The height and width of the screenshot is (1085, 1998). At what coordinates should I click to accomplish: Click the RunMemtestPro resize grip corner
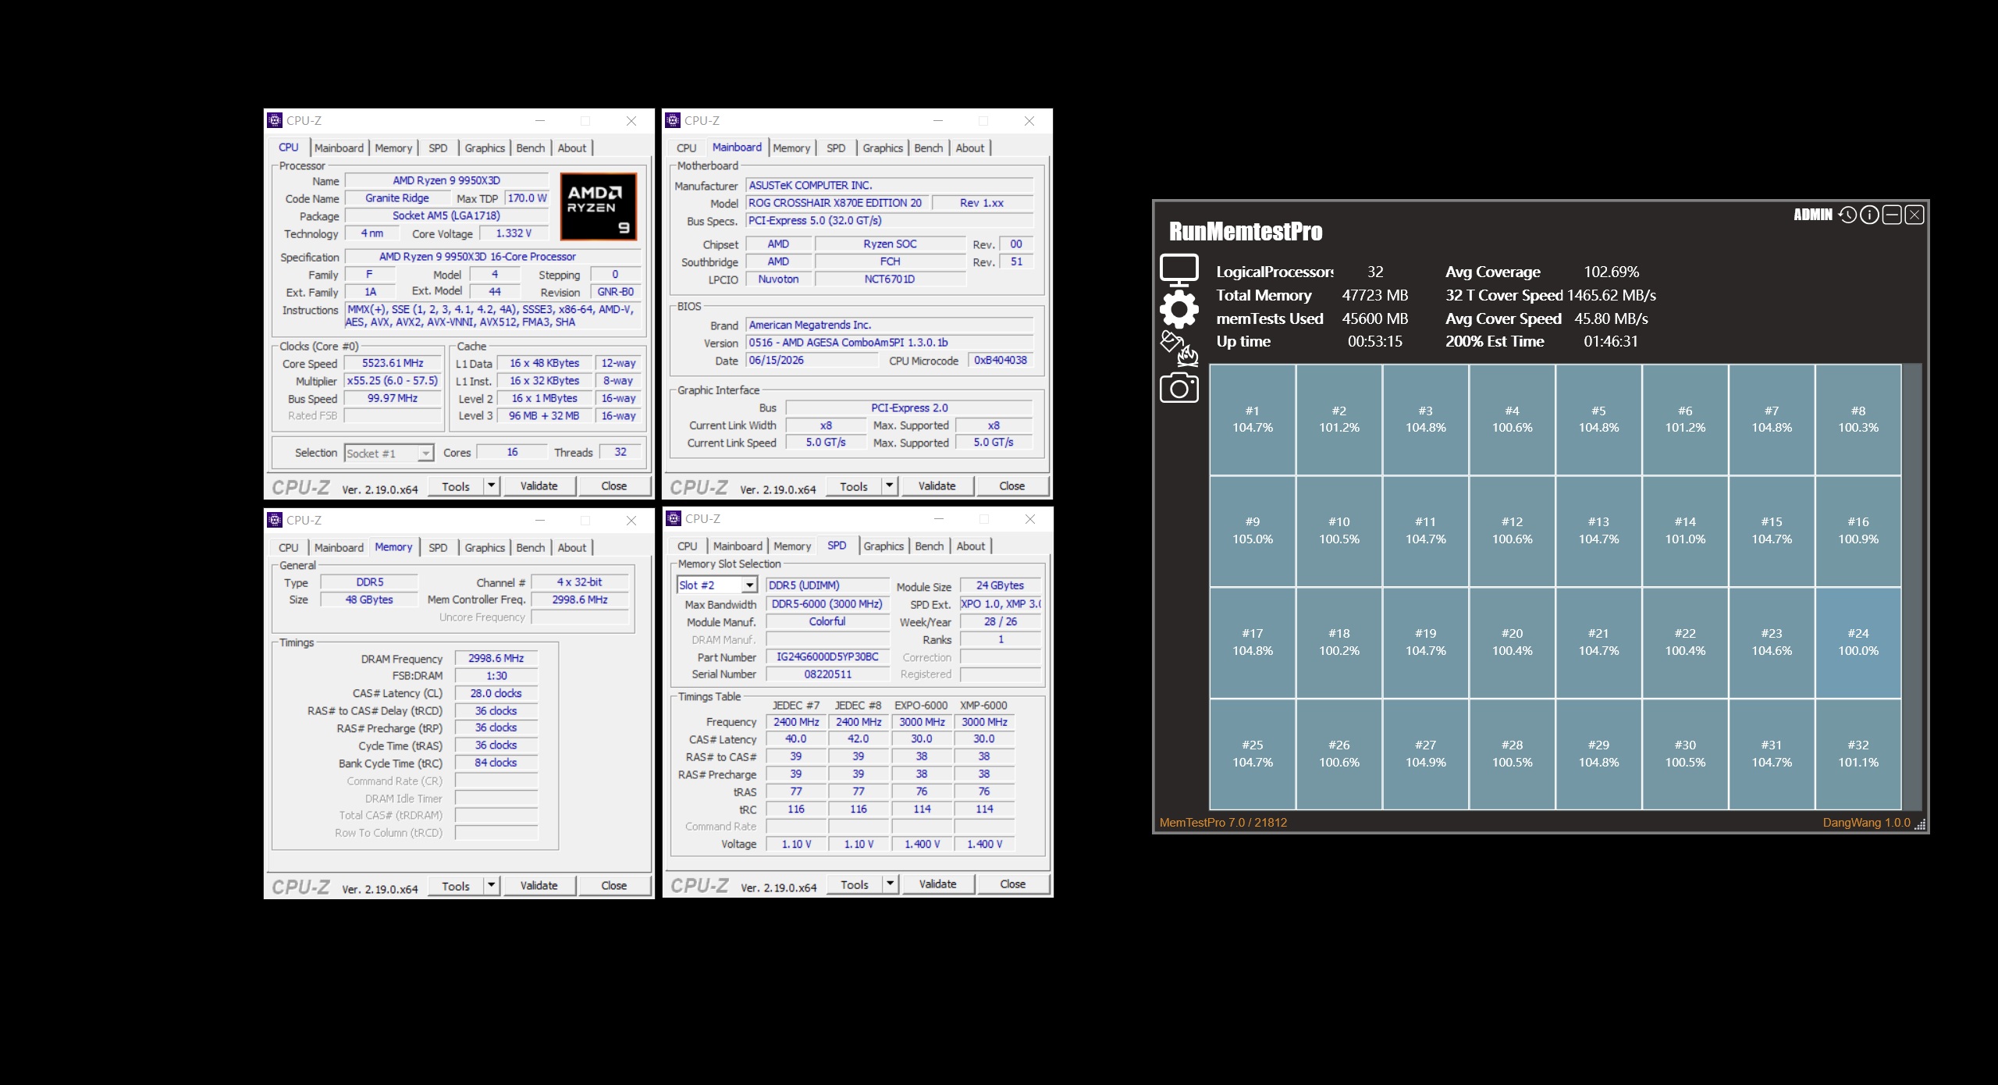(x=1921, y=824)
